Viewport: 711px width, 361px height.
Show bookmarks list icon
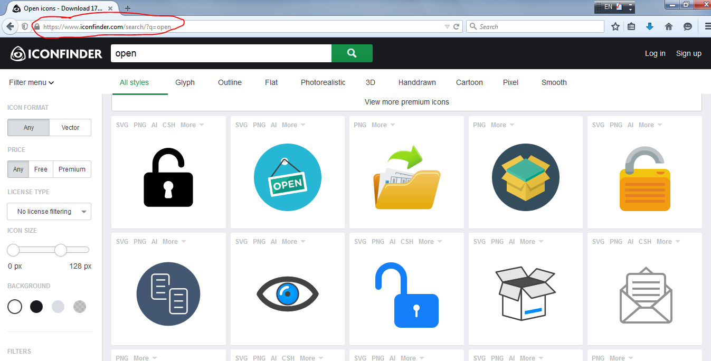[631, 26]
